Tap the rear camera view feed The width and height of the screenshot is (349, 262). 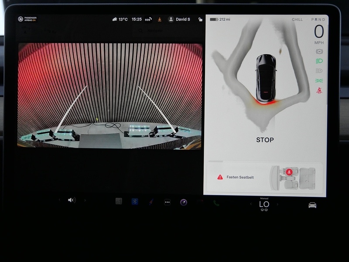[x=110, y=96]
